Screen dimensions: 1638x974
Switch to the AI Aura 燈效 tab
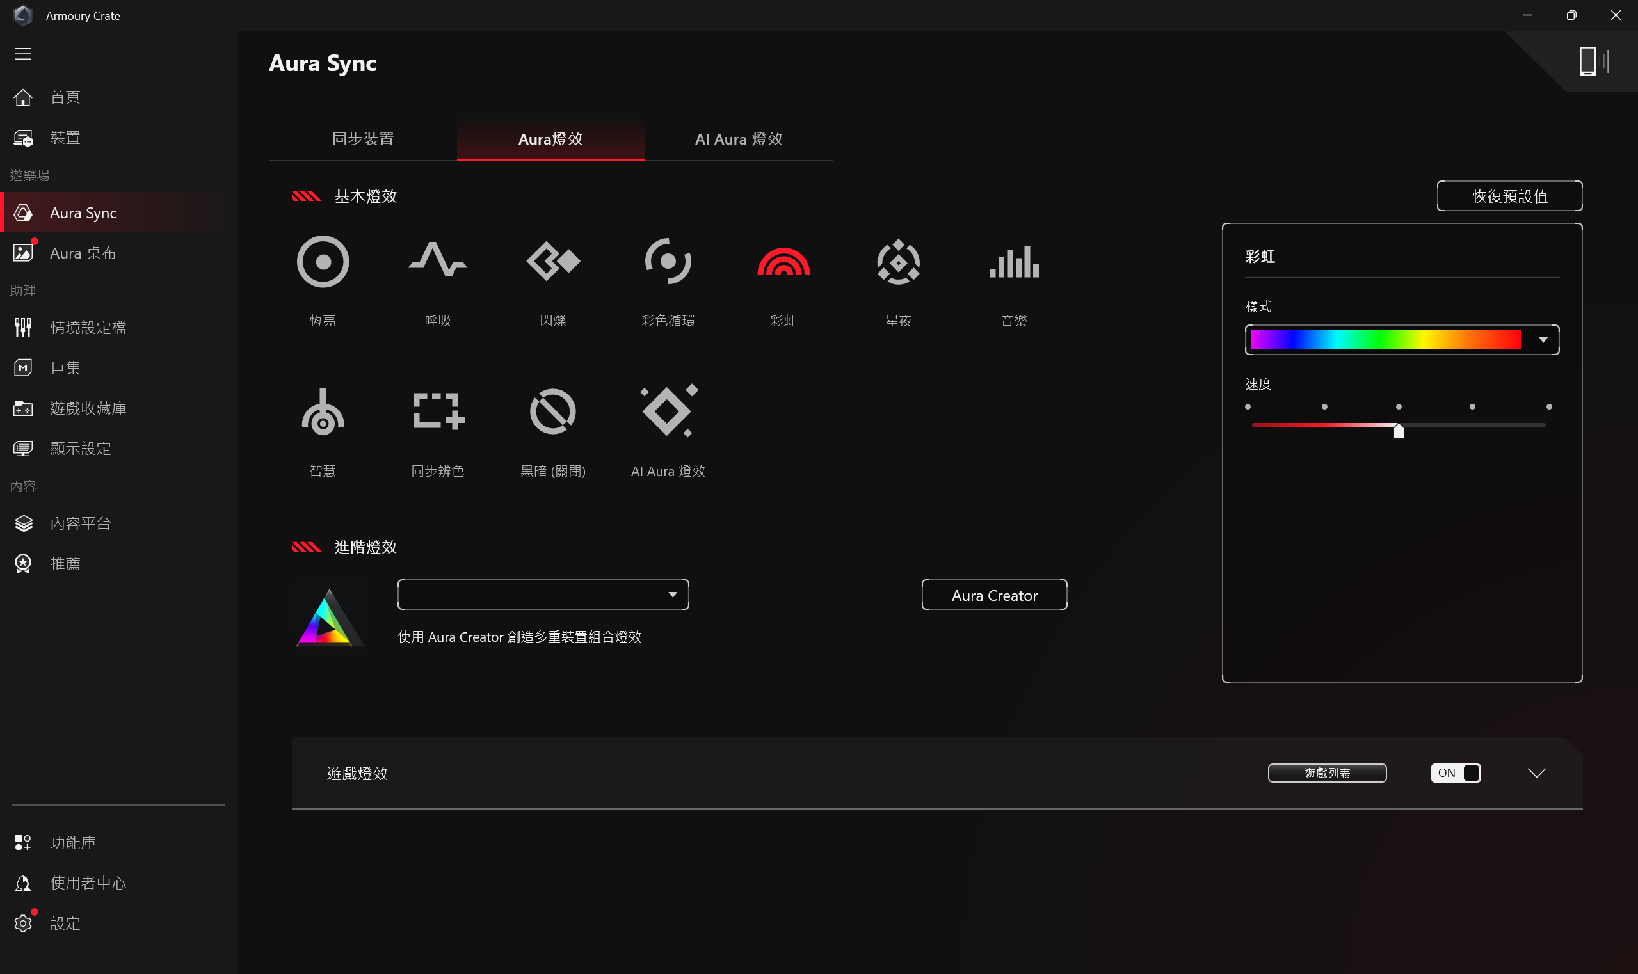(739, 139)
